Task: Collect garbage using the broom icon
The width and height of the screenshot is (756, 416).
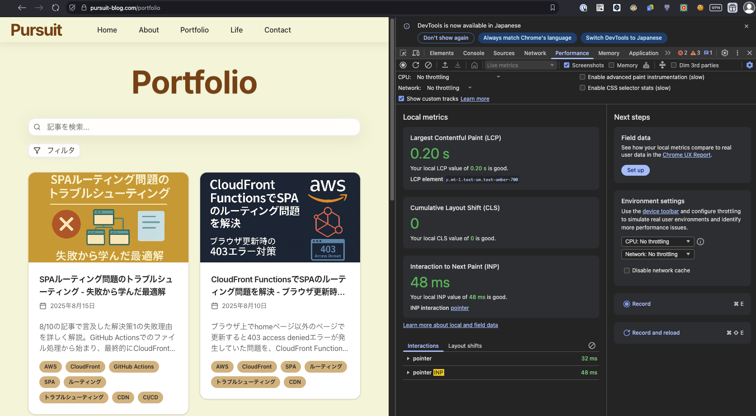Action: 646,65
